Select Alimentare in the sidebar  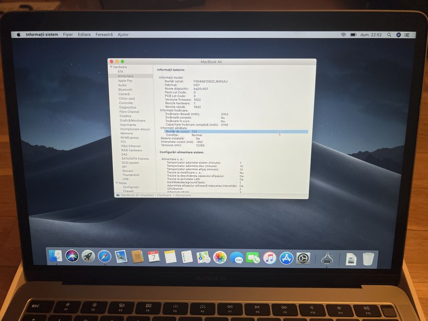pyautogui.click(x=126, y=76)
